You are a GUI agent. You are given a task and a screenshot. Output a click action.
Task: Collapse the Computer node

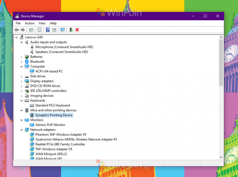(21, 67)
